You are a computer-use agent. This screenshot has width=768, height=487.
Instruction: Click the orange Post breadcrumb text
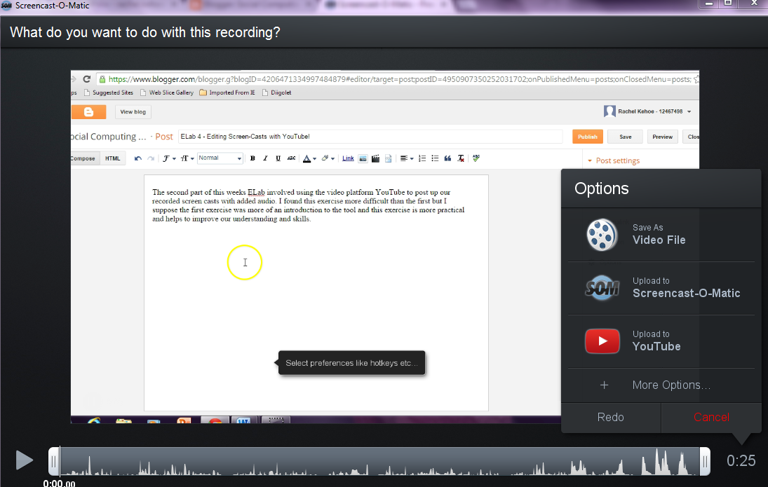click(x=164, y=137)
